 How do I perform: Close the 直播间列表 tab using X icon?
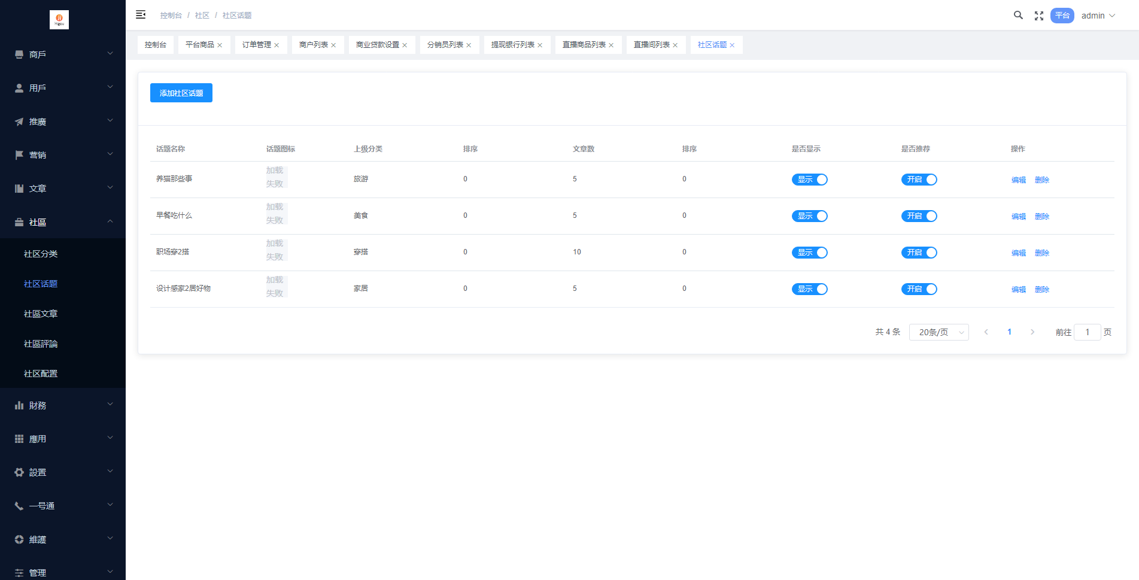675,45
